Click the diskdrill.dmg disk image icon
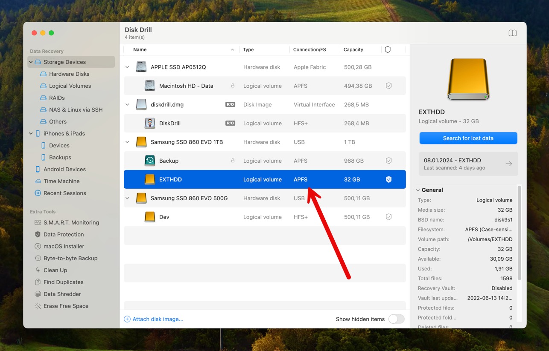 (141, 105)
